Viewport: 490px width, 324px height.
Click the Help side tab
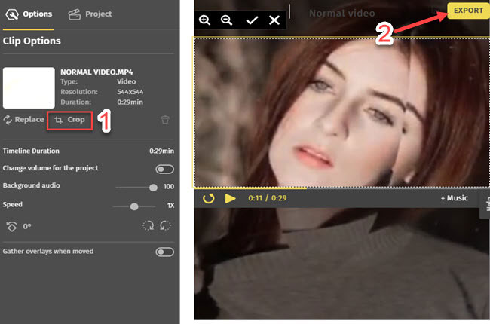pos(485,205)
